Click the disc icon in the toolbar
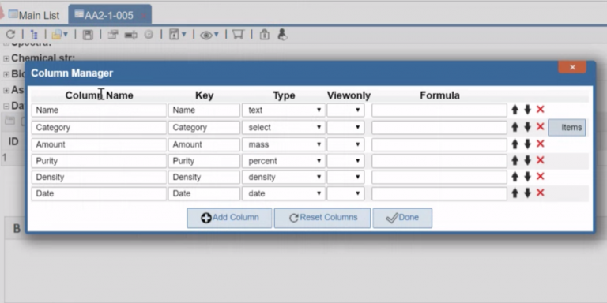The width and height of the screenshot is (607, 303). click(x=149, y=35)
